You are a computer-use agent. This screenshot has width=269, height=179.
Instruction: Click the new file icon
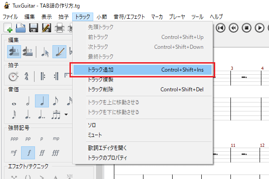tap(8, 28)
